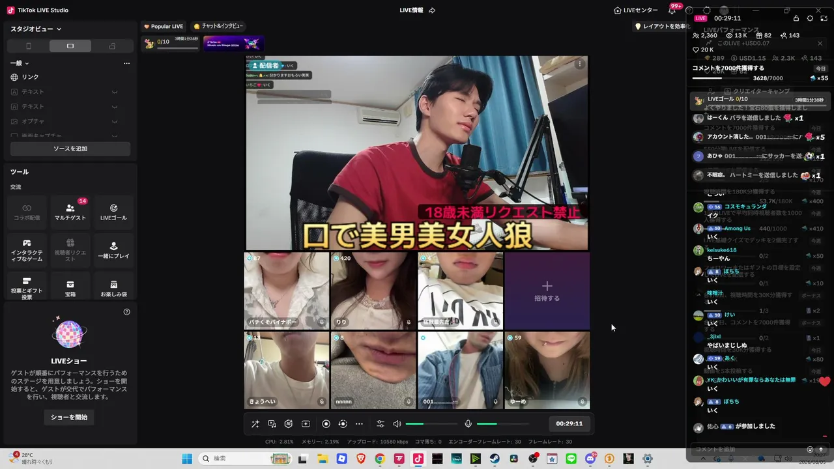Click the ソースを追加 button
Screen dimensions: 834x469
click(70, 149)
